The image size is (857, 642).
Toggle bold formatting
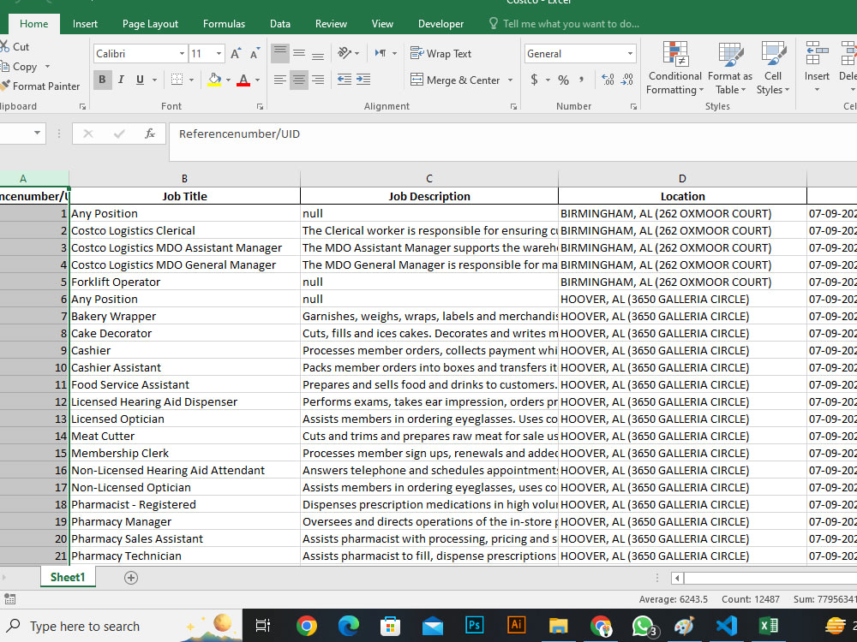click(x=102, y=79)
